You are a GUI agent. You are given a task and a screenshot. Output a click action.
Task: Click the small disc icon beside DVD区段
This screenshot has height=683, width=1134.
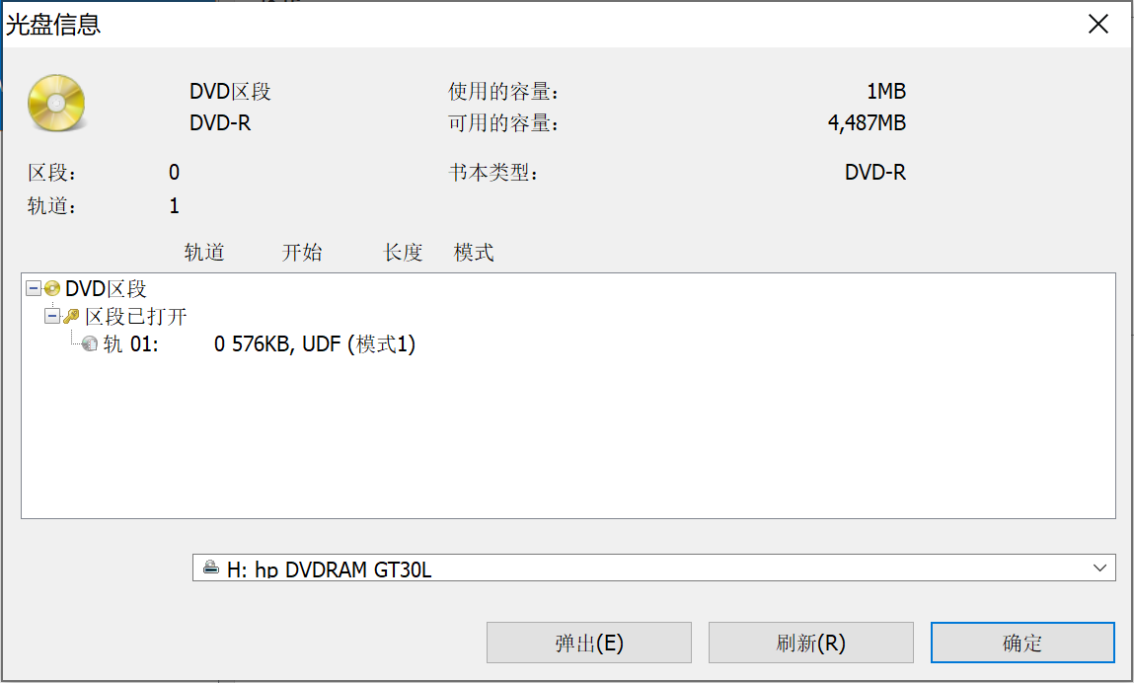[x=52, y=288]
